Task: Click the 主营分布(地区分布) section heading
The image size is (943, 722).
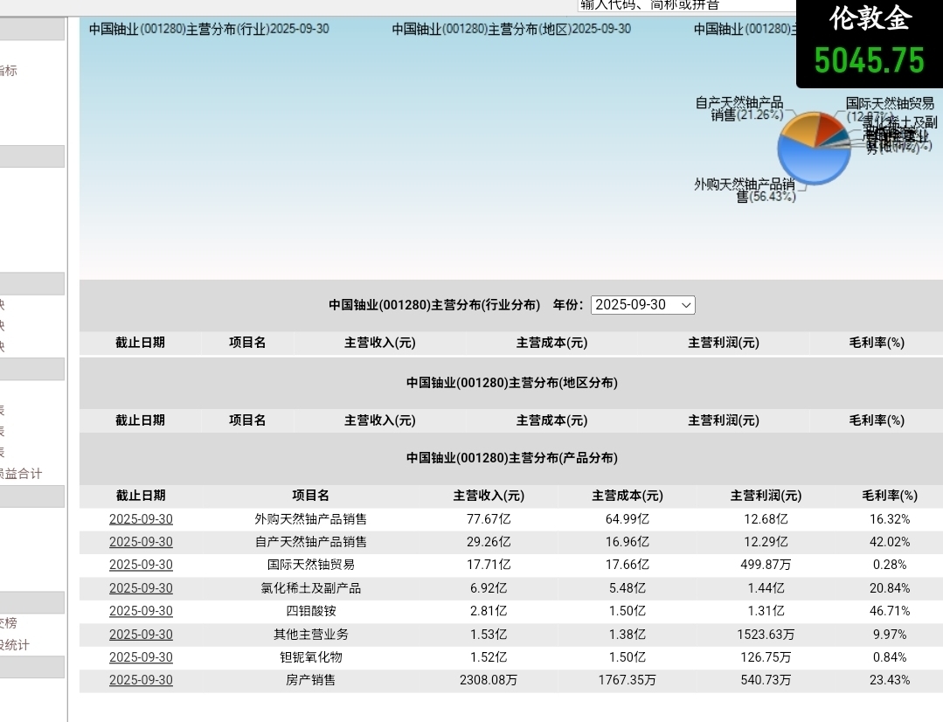Action: 512,383
